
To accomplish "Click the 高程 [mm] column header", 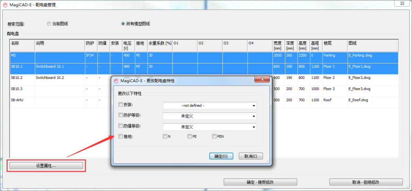I will (x=316, y=46).
